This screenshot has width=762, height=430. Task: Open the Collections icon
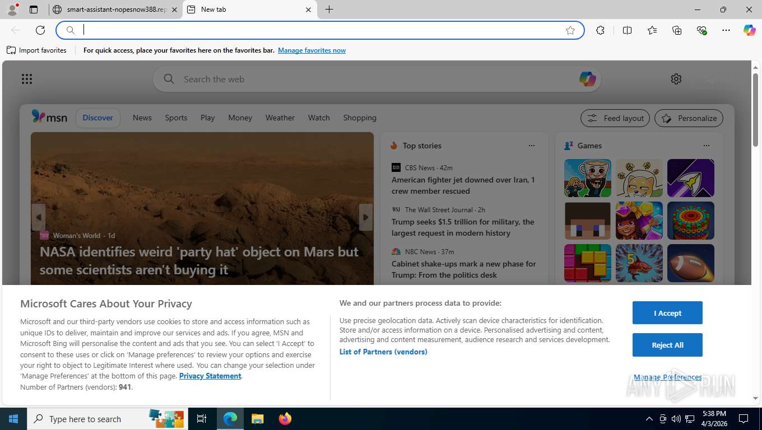click(x=677, y=30)
